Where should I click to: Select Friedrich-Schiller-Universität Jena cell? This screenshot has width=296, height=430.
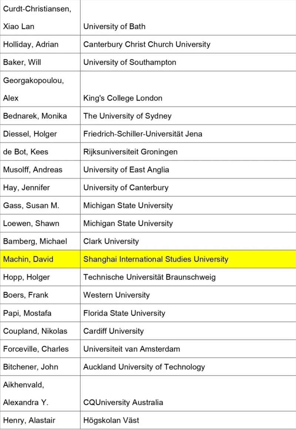pyautogui.click(x=143, y=134)
